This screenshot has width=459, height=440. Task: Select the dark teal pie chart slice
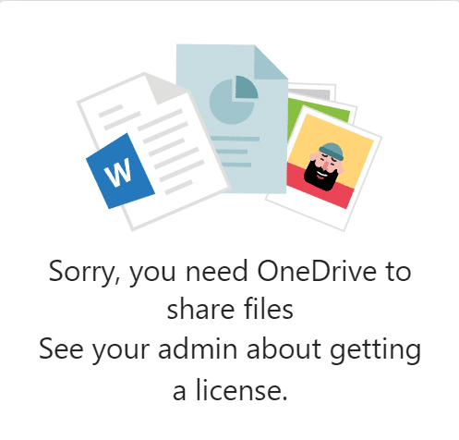[247, 87]
